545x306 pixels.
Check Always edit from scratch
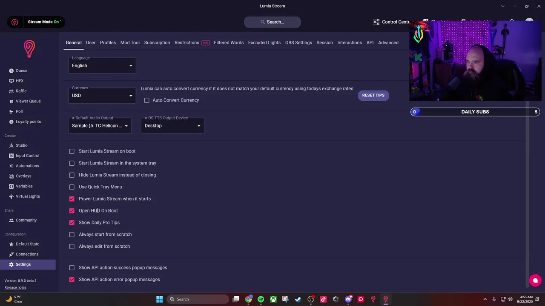tap(72, 246)
